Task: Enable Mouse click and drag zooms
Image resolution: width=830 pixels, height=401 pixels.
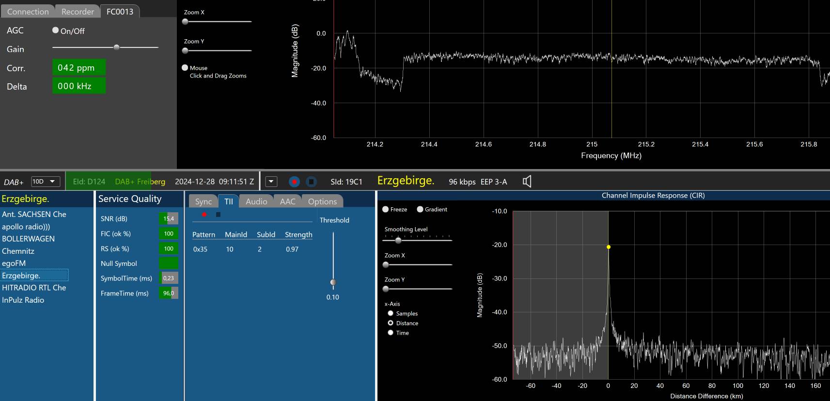Action: (x=185, y=68)
